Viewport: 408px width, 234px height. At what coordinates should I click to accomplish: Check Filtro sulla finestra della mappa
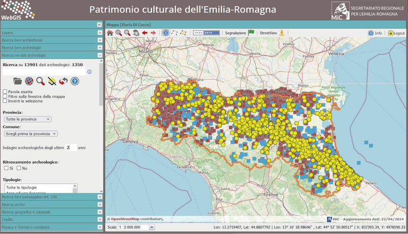point(5,96)
